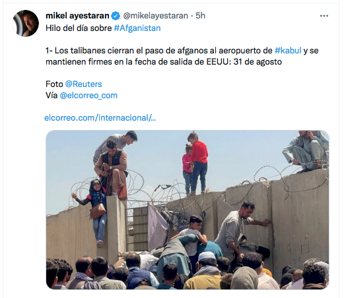Click the blue verified badge icon
The image size is (344, 298).
click(x=116, y=16)
